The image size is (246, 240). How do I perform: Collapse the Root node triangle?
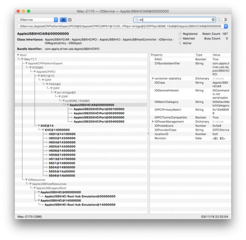pos(18,55)
